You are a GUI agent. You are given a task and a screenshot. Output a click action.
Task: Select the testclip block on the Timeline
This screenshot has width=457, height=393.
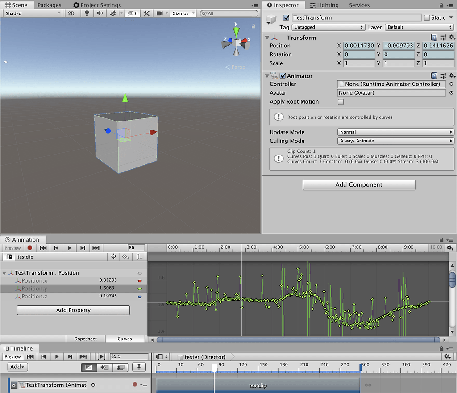pyautogui.click(x=258, y=385)
